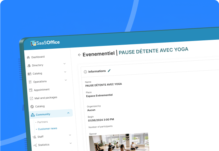This screenshot has width=219, height=151.
Task: Click the Mail and packages icon
Action: 31,98
